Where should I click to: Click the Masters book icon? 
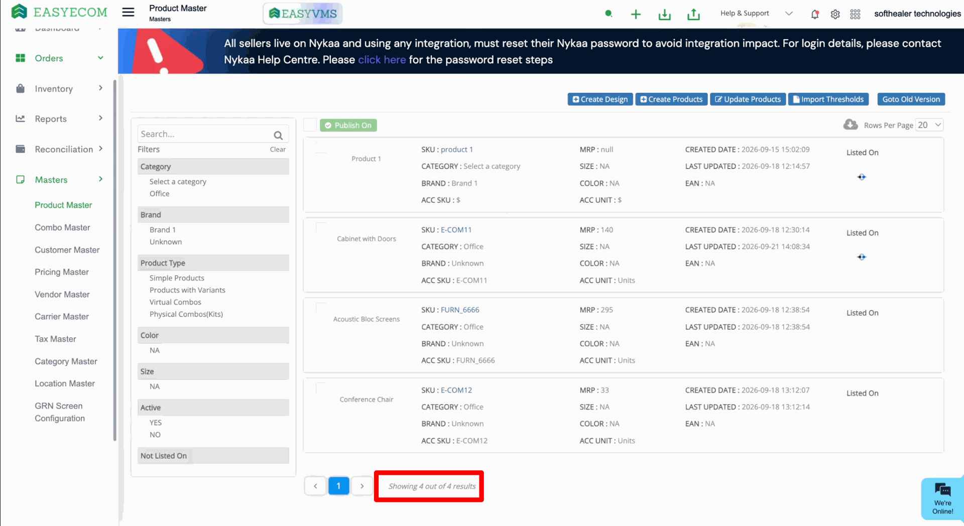[20, 180]
